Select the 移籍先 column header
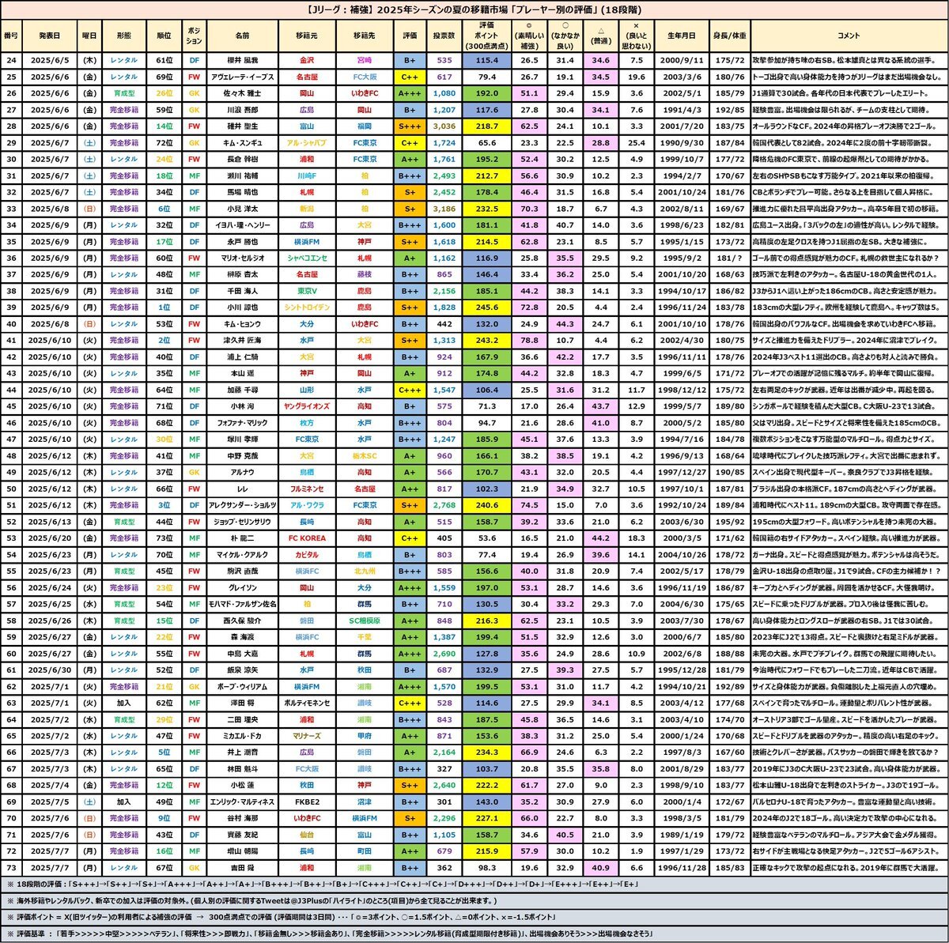 [364, 36]
